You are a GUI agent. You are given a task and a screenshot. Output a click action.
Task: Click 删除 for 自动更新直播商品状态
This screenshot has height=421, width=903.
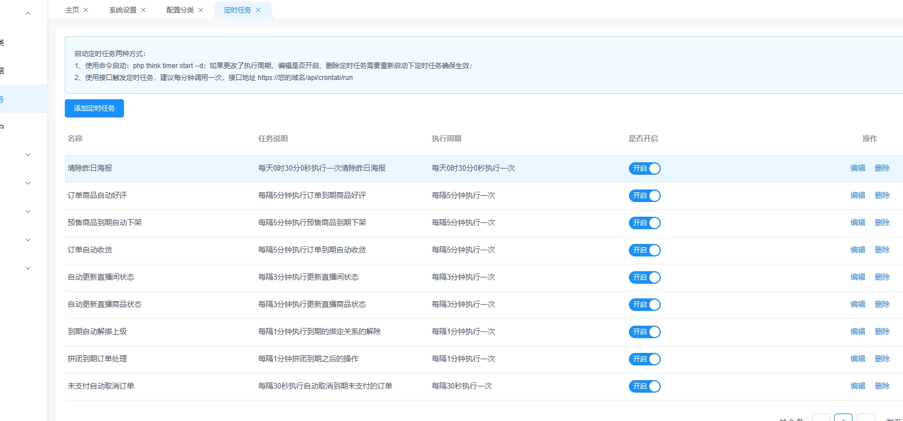(882, 304)
